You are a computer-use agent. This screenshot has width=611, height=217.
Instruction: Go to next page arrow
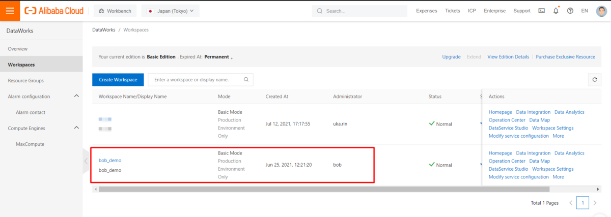[595, 203]
